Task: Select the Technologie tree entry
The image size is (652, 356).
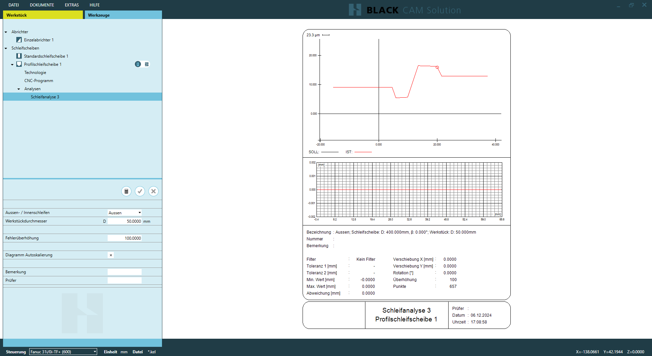Action: [x=35, y=73]
